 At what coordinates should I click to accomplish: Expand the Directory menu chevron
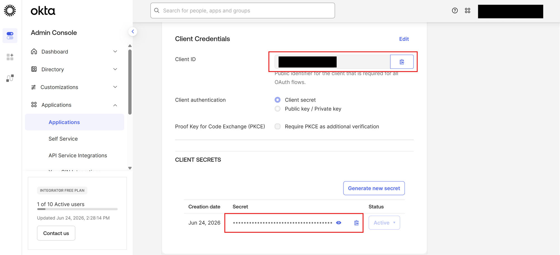[115, 69]
